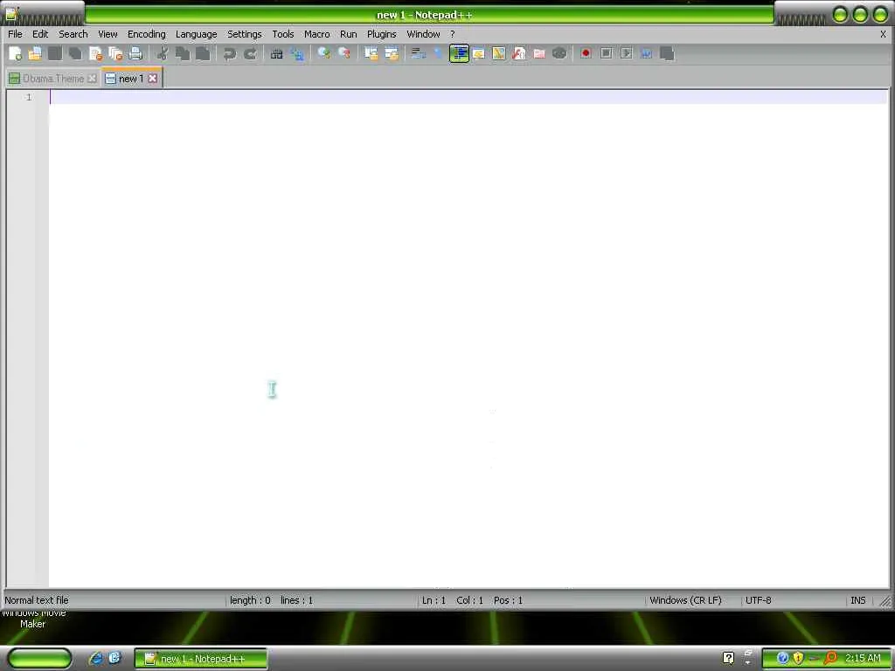This screenshot has width=895, height=671.
Task: Toggle file monitoring eye icon
Action: (559, 53)
